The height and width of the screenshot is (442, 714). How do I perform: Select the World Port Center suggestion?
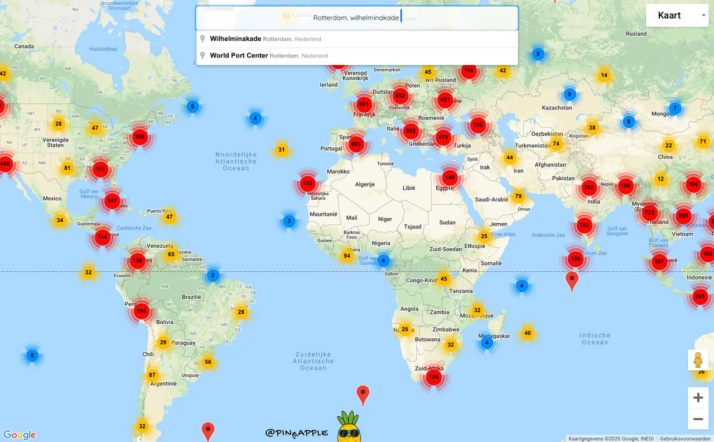pos(356,56)
